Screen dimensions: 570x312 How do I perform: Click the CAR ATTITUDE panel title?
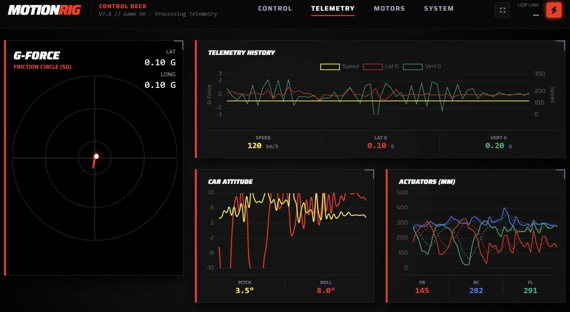(x=230, y=182)
